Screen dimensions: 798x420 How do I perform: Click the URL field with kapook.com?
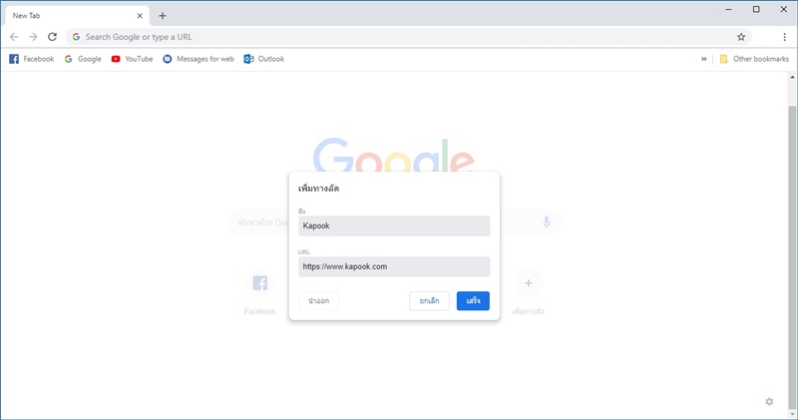coord(394,266)
